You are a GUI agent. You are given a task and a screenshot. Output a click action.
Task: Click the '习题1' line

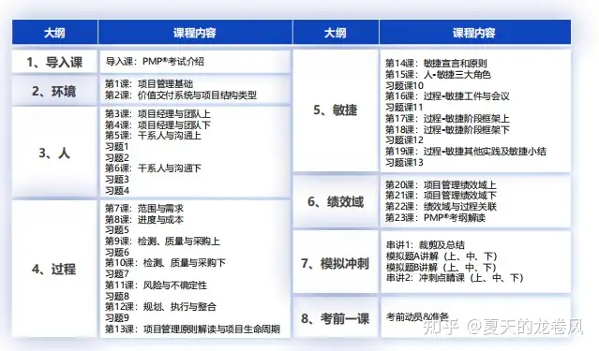coord(117,147)
